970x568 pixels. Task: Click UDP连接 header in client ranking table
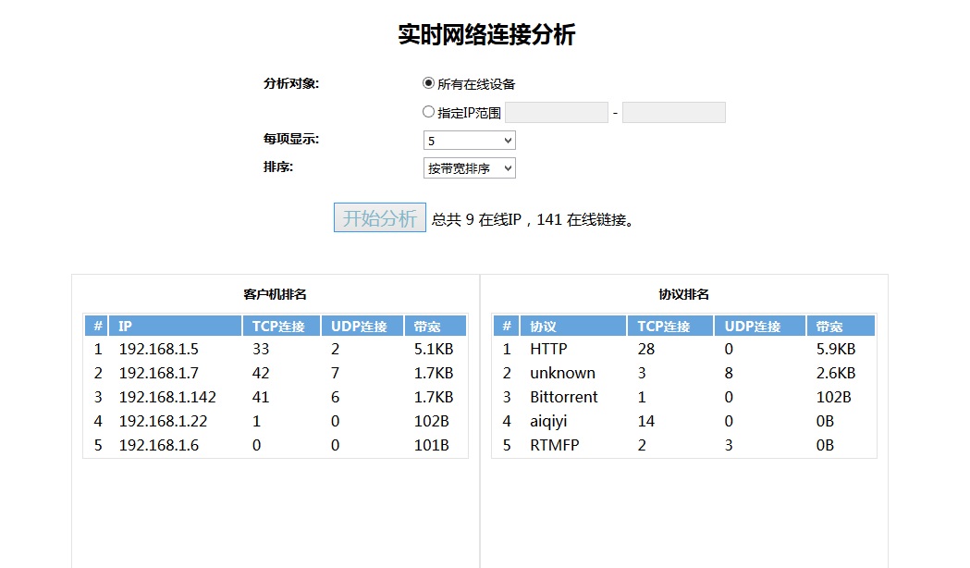[x=362, y=327]
